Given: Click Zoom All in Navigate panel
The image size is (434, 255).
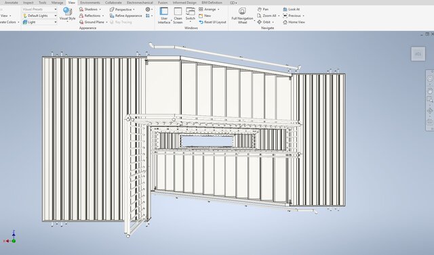Looking at the screenshot, I should pos(267,16).
